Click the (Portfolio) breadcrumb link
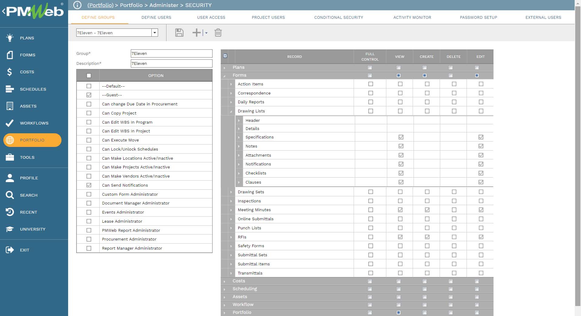 click(100, 5)
